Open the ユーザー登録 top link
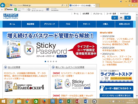 point(111,14)
